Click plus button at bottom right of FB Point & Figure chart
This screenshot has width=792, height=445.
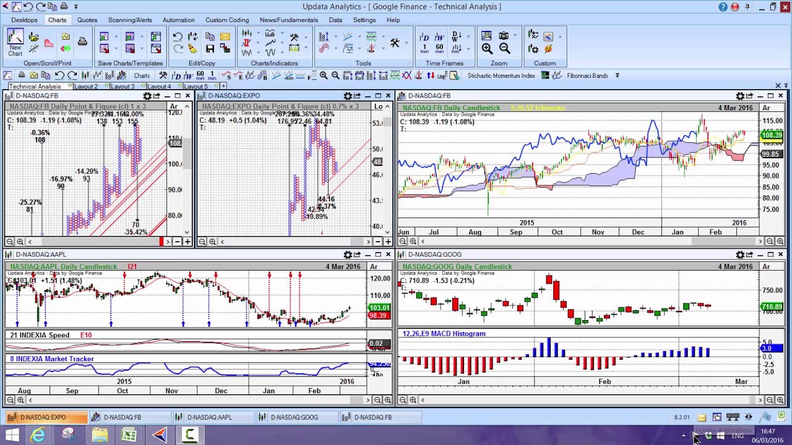[187, 242]
